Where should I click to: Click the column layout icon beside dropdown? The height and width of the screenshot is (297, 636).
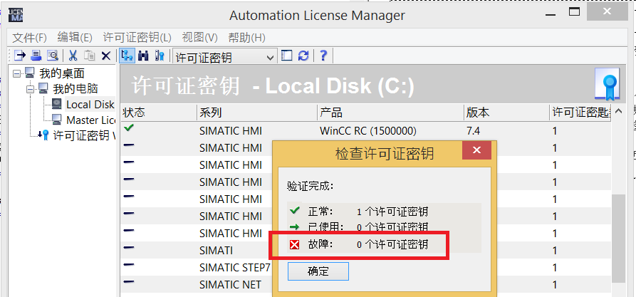pos(287,56)
